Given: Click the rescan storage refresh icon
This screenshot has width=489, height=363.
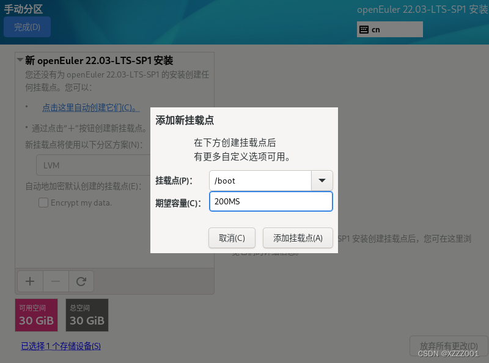Looking at the screenshot, I should pyautogui.click(x=81, y=281).
